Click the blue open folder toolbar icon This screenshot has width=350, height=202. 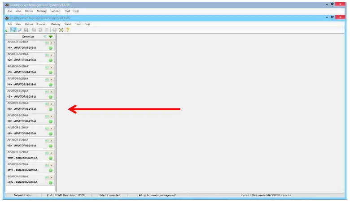pos(20,30)
